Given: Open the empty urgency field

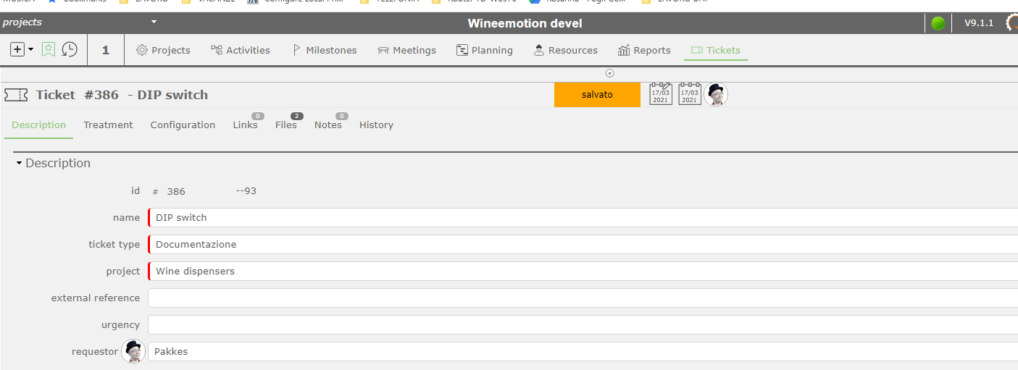Looking at the screenshot, I should click(x=583, y=324).
